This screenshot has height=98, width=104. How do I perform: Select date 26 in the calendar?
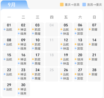pos(66,74)
